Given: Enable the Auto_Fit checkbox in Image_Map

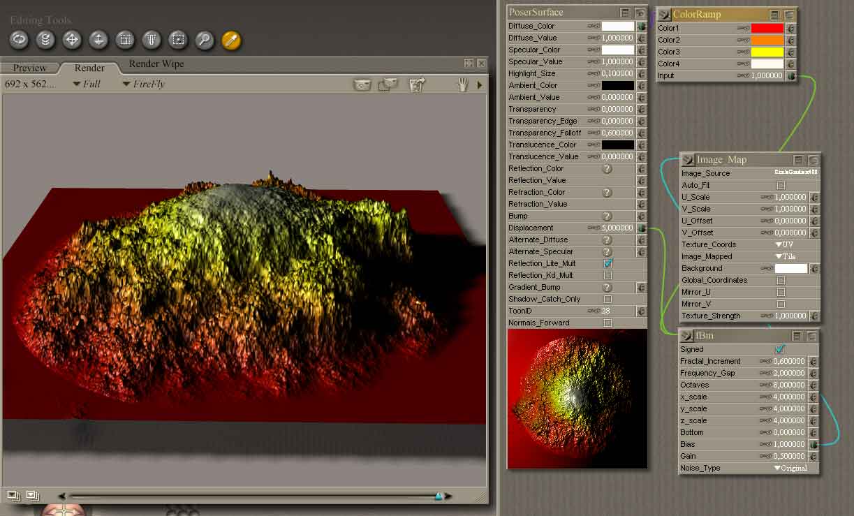Looking at the screenshot, I should (781, 186).
